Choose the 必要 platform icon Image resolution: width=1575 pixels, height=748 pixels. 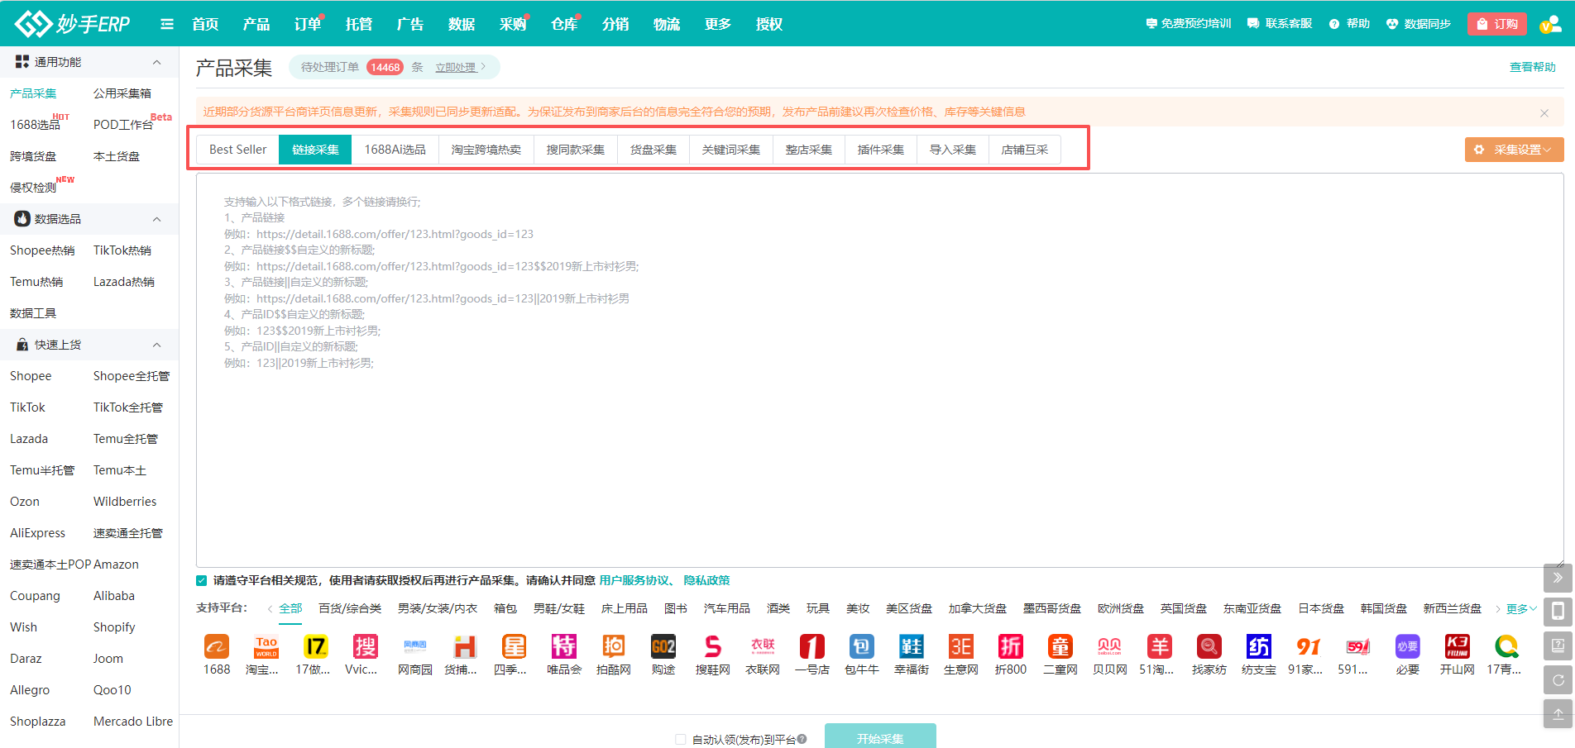(x=1408, y=646)
